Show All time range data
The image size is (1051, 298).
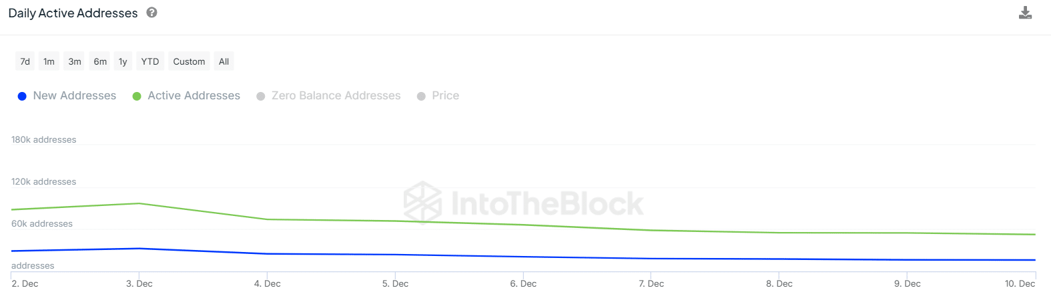224,61
